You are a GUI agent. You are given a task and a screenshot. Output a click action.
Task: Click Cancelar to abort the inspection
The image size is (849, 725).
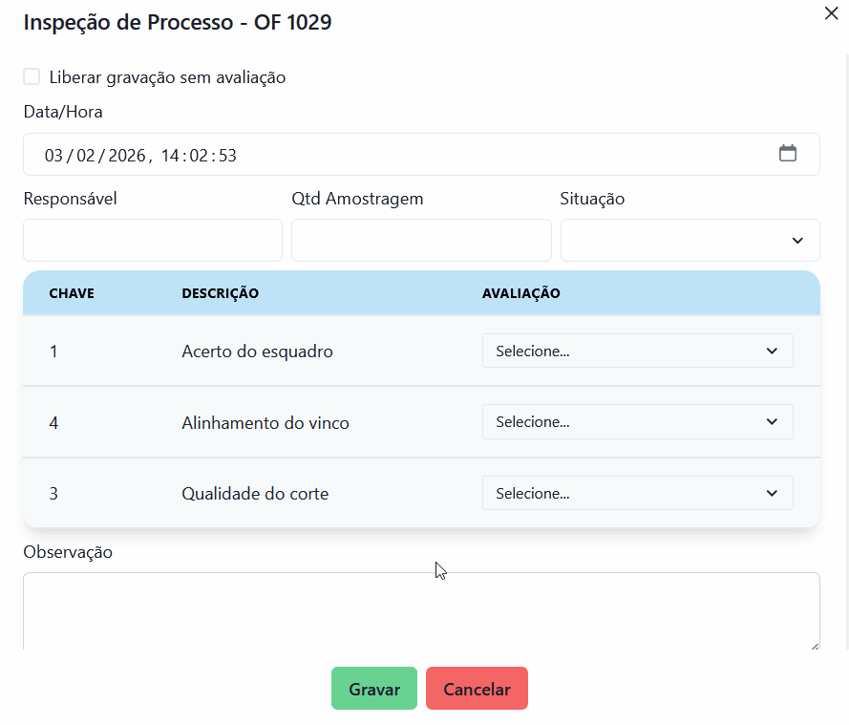477,688
